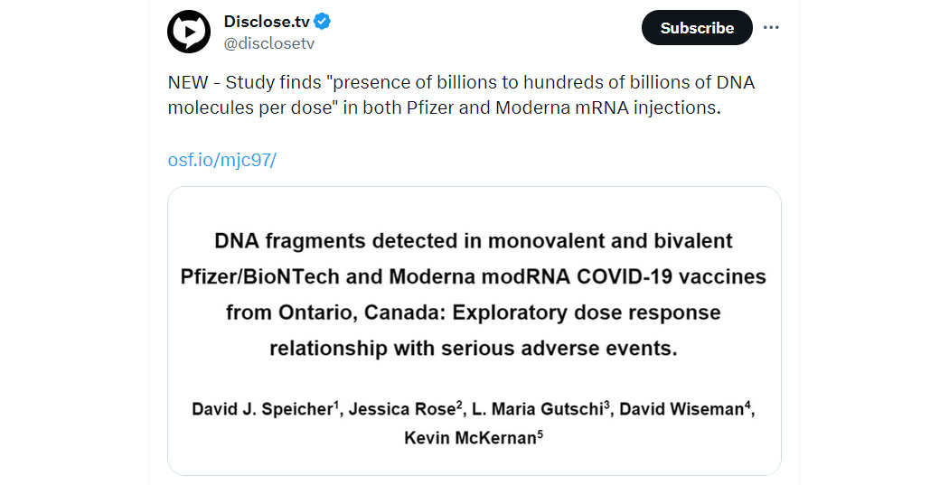Click the 'DNA fragments detected' title line
The image size is (949, 485).
point(474,241)
